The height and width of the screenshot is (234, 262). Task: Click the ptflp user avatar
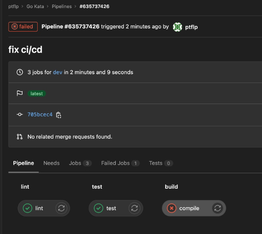click(x=177, y=27)
